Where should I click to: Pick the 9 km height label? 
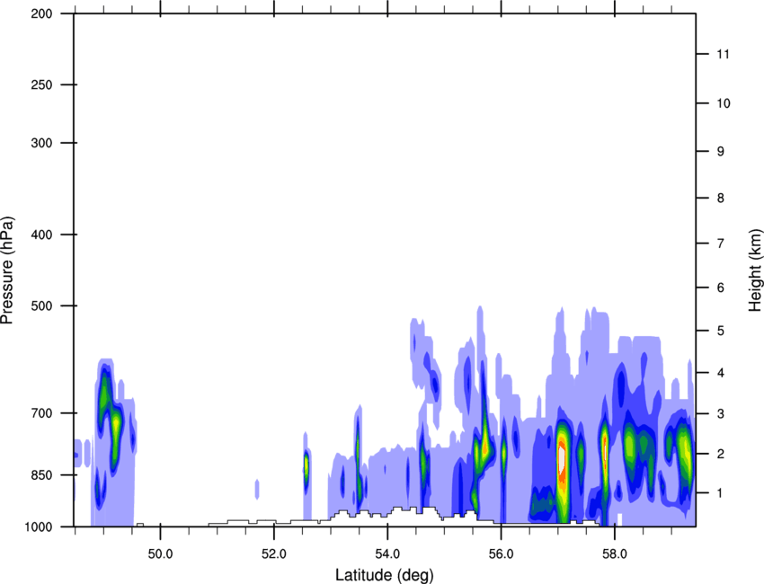[x=721, y=152]
